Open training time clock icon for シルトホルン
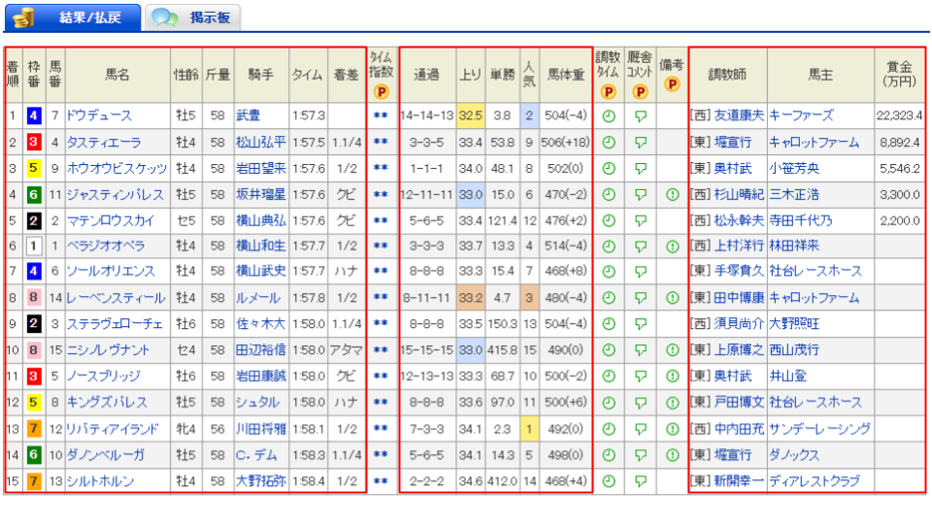This screenshot has width=932, height=524. (x=608, y=481)
